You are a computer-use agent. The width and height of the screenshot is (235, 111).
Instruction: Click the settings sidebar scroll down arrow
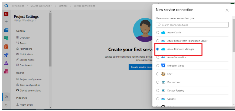[x=50, y=107]
